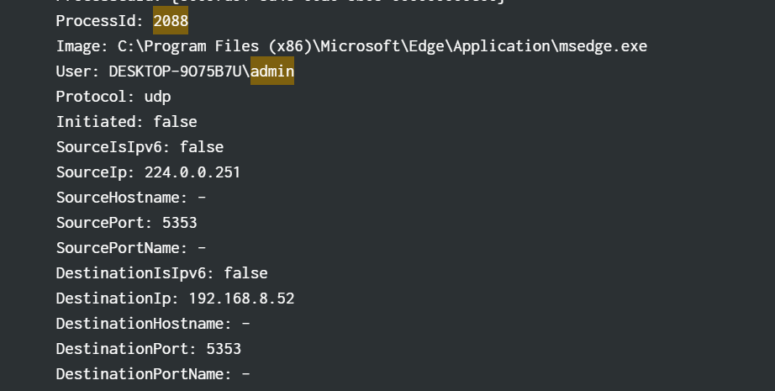Click the highlighted admin username
The width and height of the screenshot is (775, 391).
coord(272,71)
